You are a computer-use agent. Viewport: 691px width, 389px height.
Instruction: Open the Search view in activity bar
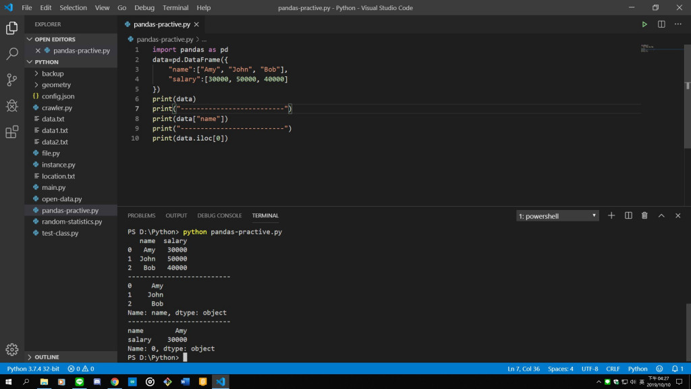[x=12, y=54]
